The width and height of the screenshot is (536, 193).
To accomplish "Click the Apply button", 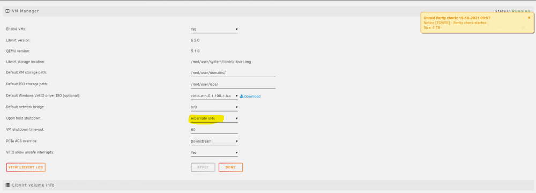I will pos(203,167).
